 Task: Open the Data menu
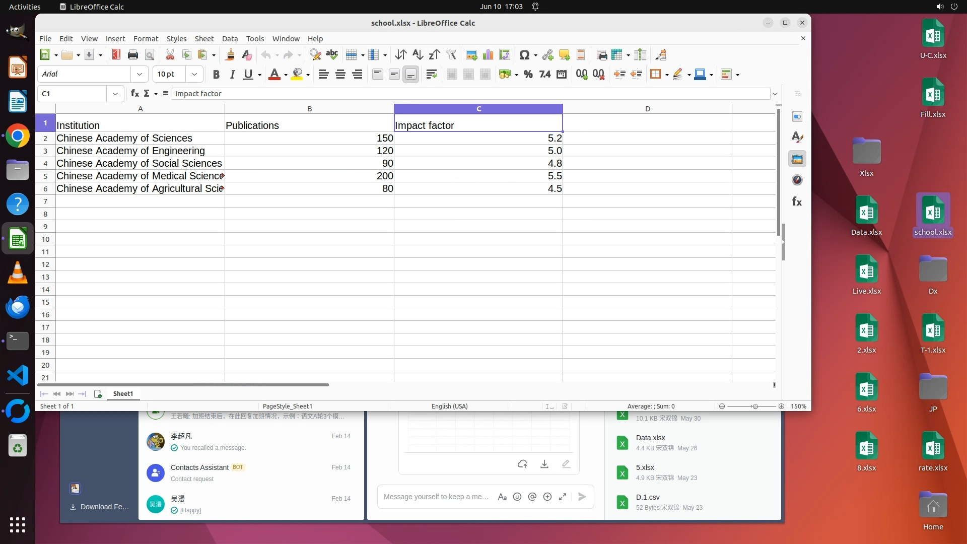click(x=230, y=39)
